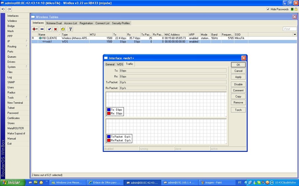Image resolution: width=299 pixels, height=186 pixels.
Task: Click the yellow comment note icon
Action: (x=63, y=29)
